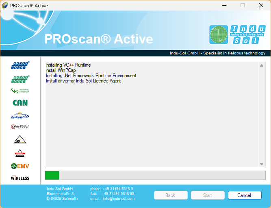Select 'Install driver for Indu-Sol Licence Agent' line
The height and width of the screenshot is (208, 271).
coord(83,81)
